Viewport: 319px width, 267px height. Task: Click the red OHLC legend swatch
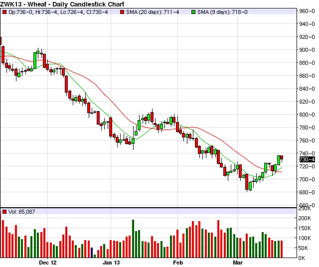4,12
